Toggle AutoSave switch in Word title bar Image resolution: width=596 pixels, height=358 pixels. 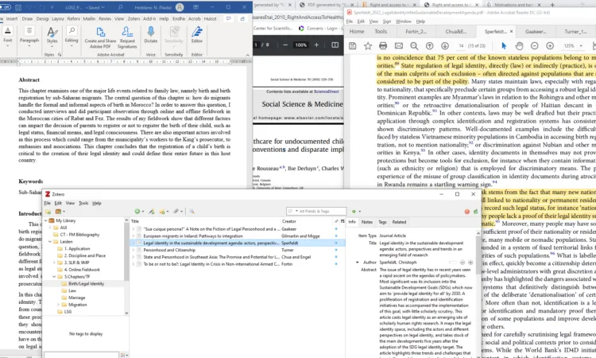click(x=5, y=7)
